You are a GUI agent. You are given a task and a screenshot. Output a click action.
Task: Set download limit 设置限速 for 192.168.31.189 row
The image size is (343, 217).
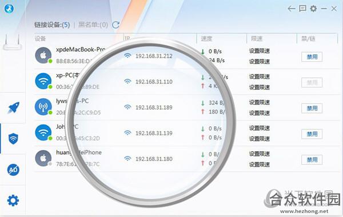260,102
